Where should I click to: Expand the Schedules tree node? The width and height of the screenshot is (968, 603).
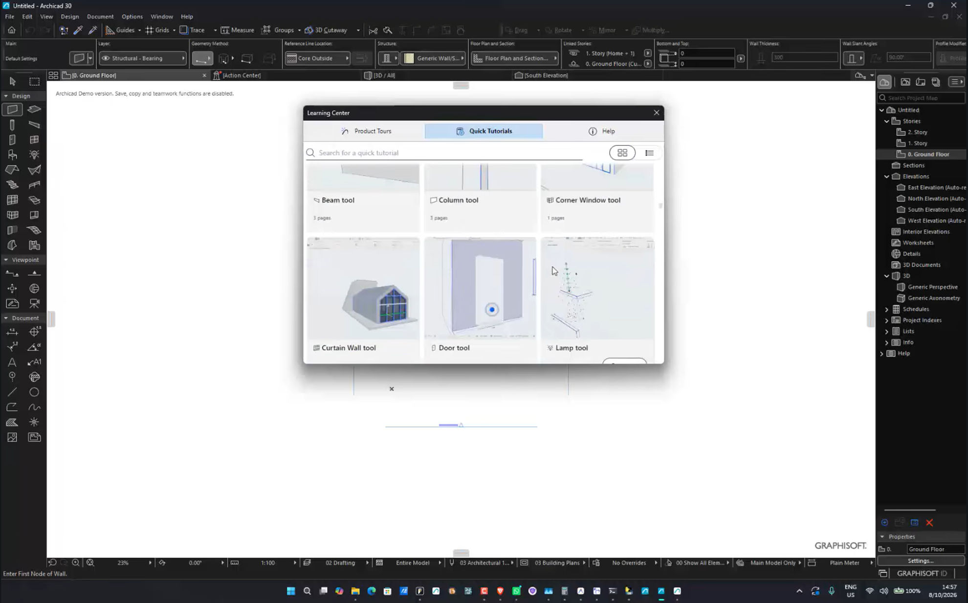(887, 309)
